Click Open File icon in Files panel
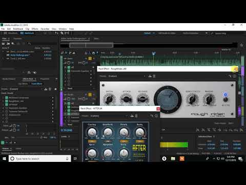Image resolution: width=246 pixels, height=185 pixels. click(x=3, y=44)
